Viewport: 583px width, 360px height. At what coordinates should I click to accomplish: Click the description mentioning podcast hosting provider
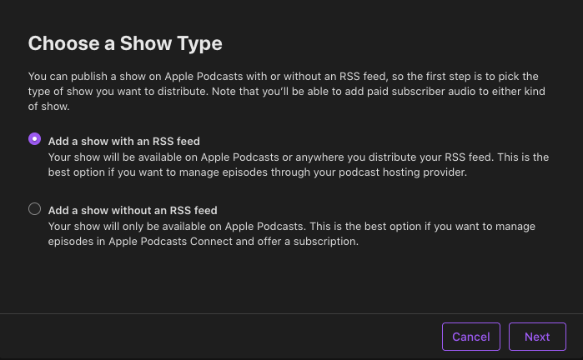299,164
